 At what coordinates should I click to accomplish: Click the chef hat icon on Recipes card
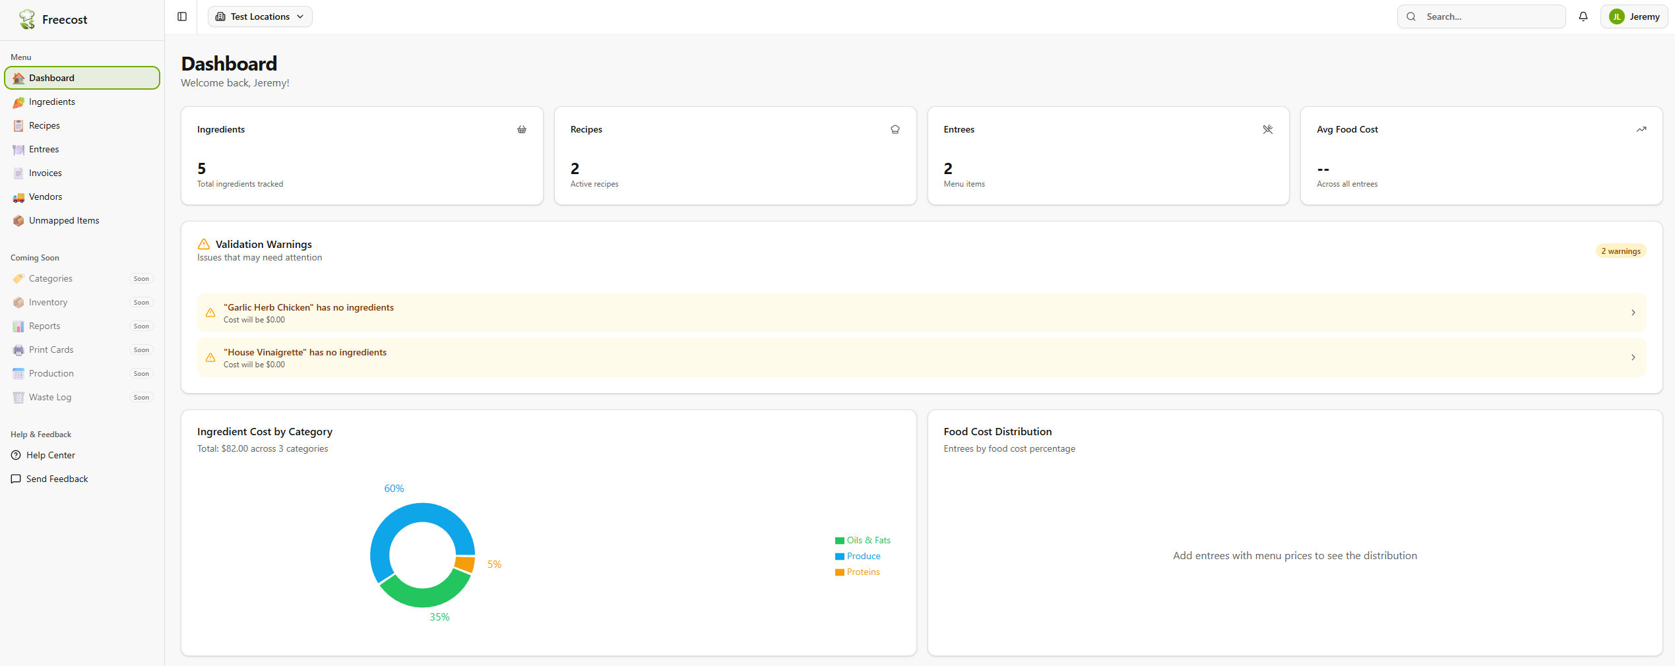895,129
